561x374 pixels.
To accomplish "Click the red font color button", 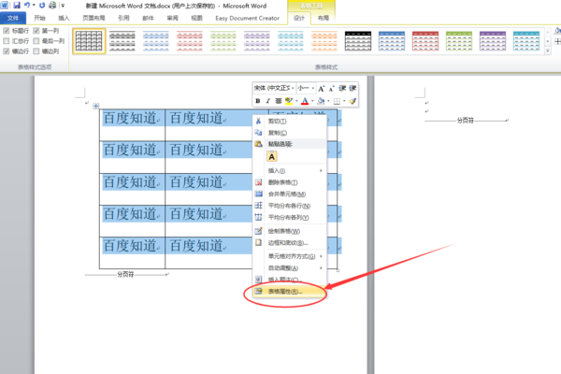I will [x=305, y=101].
